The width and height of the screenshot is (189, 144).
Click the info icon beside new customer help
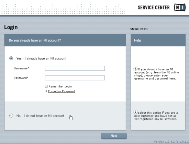click(135, 112)
